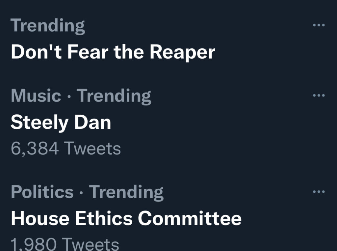Click the word "Reaper" in the first trend
The width and height of the screenshot is (337, 251).
click(182, 52)
